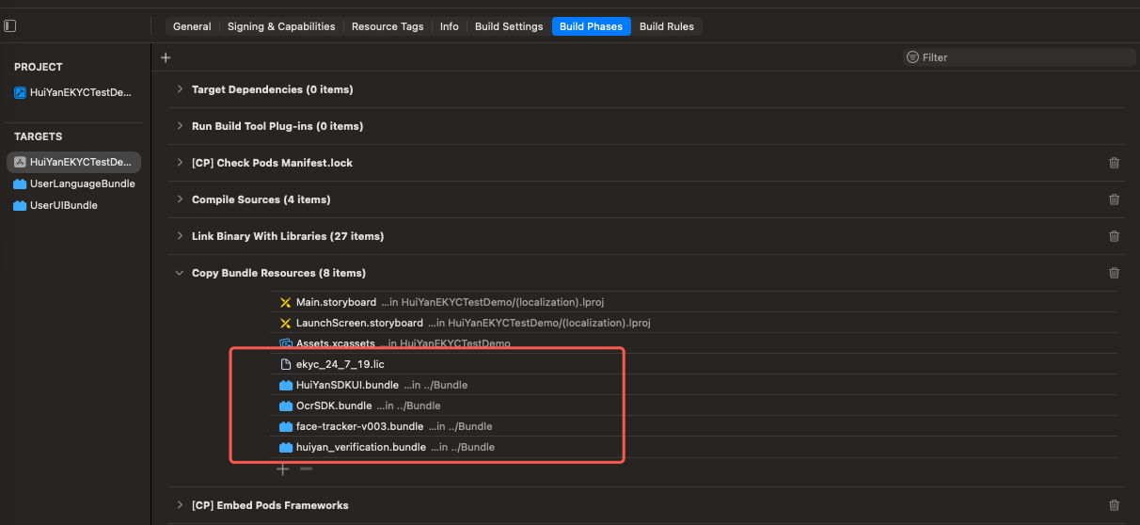Click Main.storyboard file icon
This screenshot has height=525, width=1140.
point(286,302)
